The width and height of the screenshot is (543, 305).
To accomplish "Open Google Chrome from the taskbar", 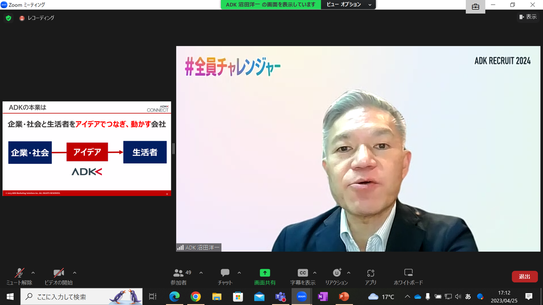I will click(196, 297).
